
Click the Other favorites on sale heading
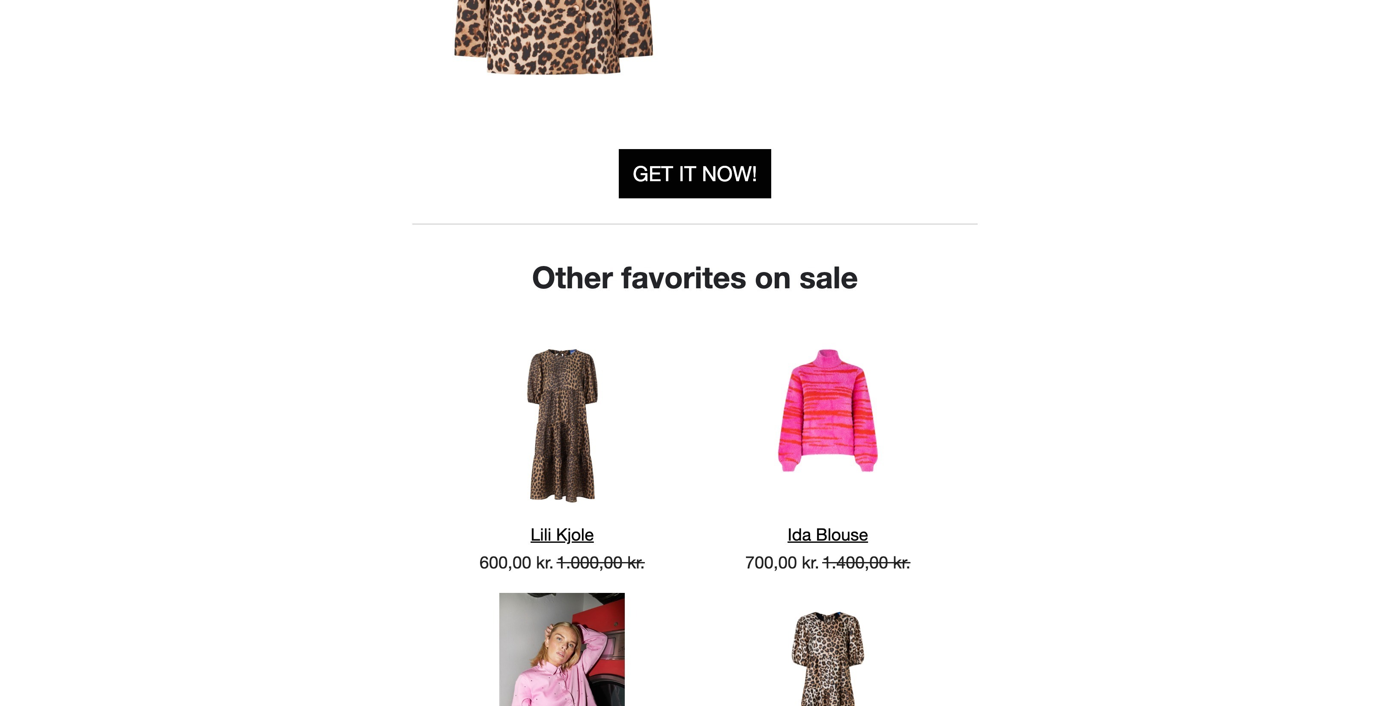[x=695, y=278]
